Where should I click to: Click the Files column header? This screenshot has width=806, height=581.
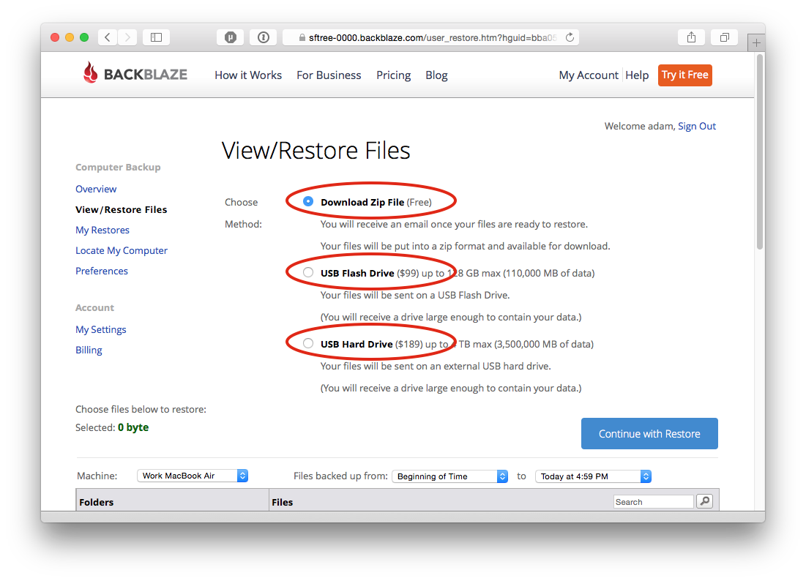click(282, 502)
